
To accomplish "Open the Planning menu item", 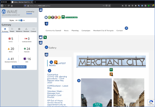I will point(75,30).
